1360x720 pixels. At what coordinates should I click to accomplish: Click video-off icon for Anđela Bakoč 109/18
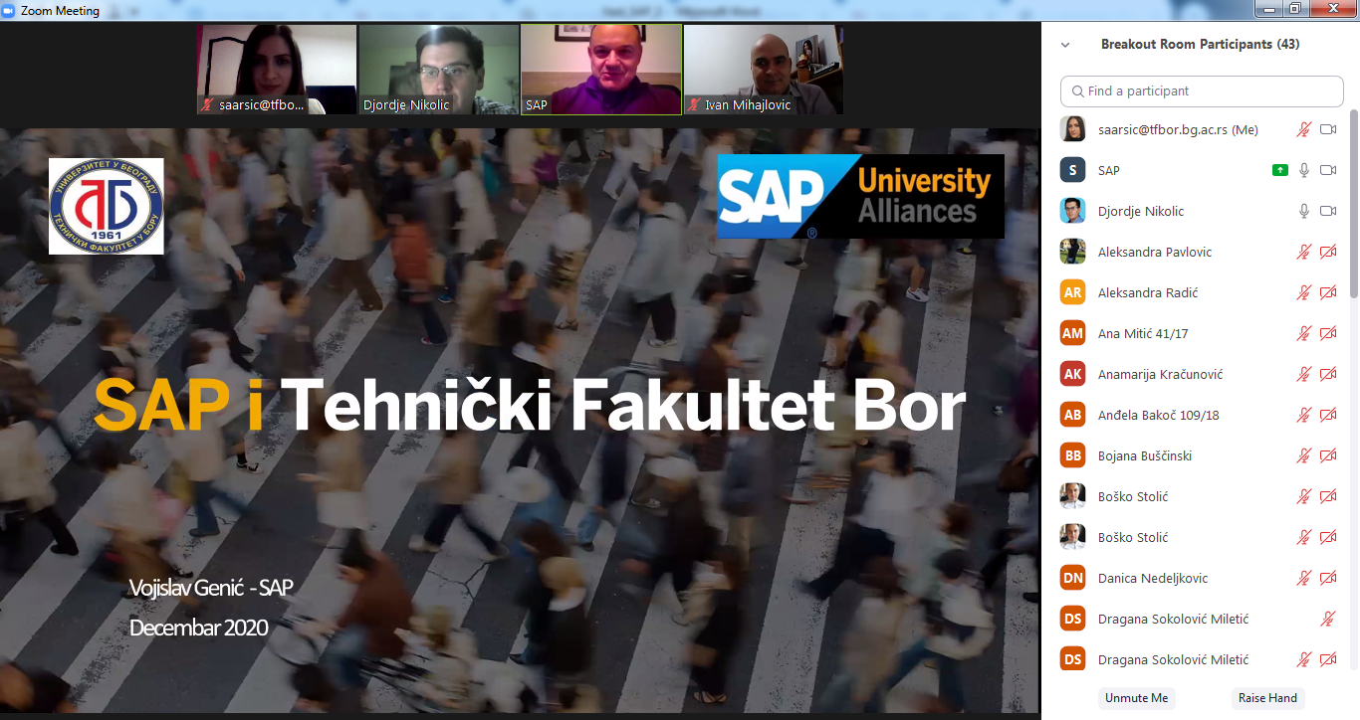click(x=1327, y=415)
